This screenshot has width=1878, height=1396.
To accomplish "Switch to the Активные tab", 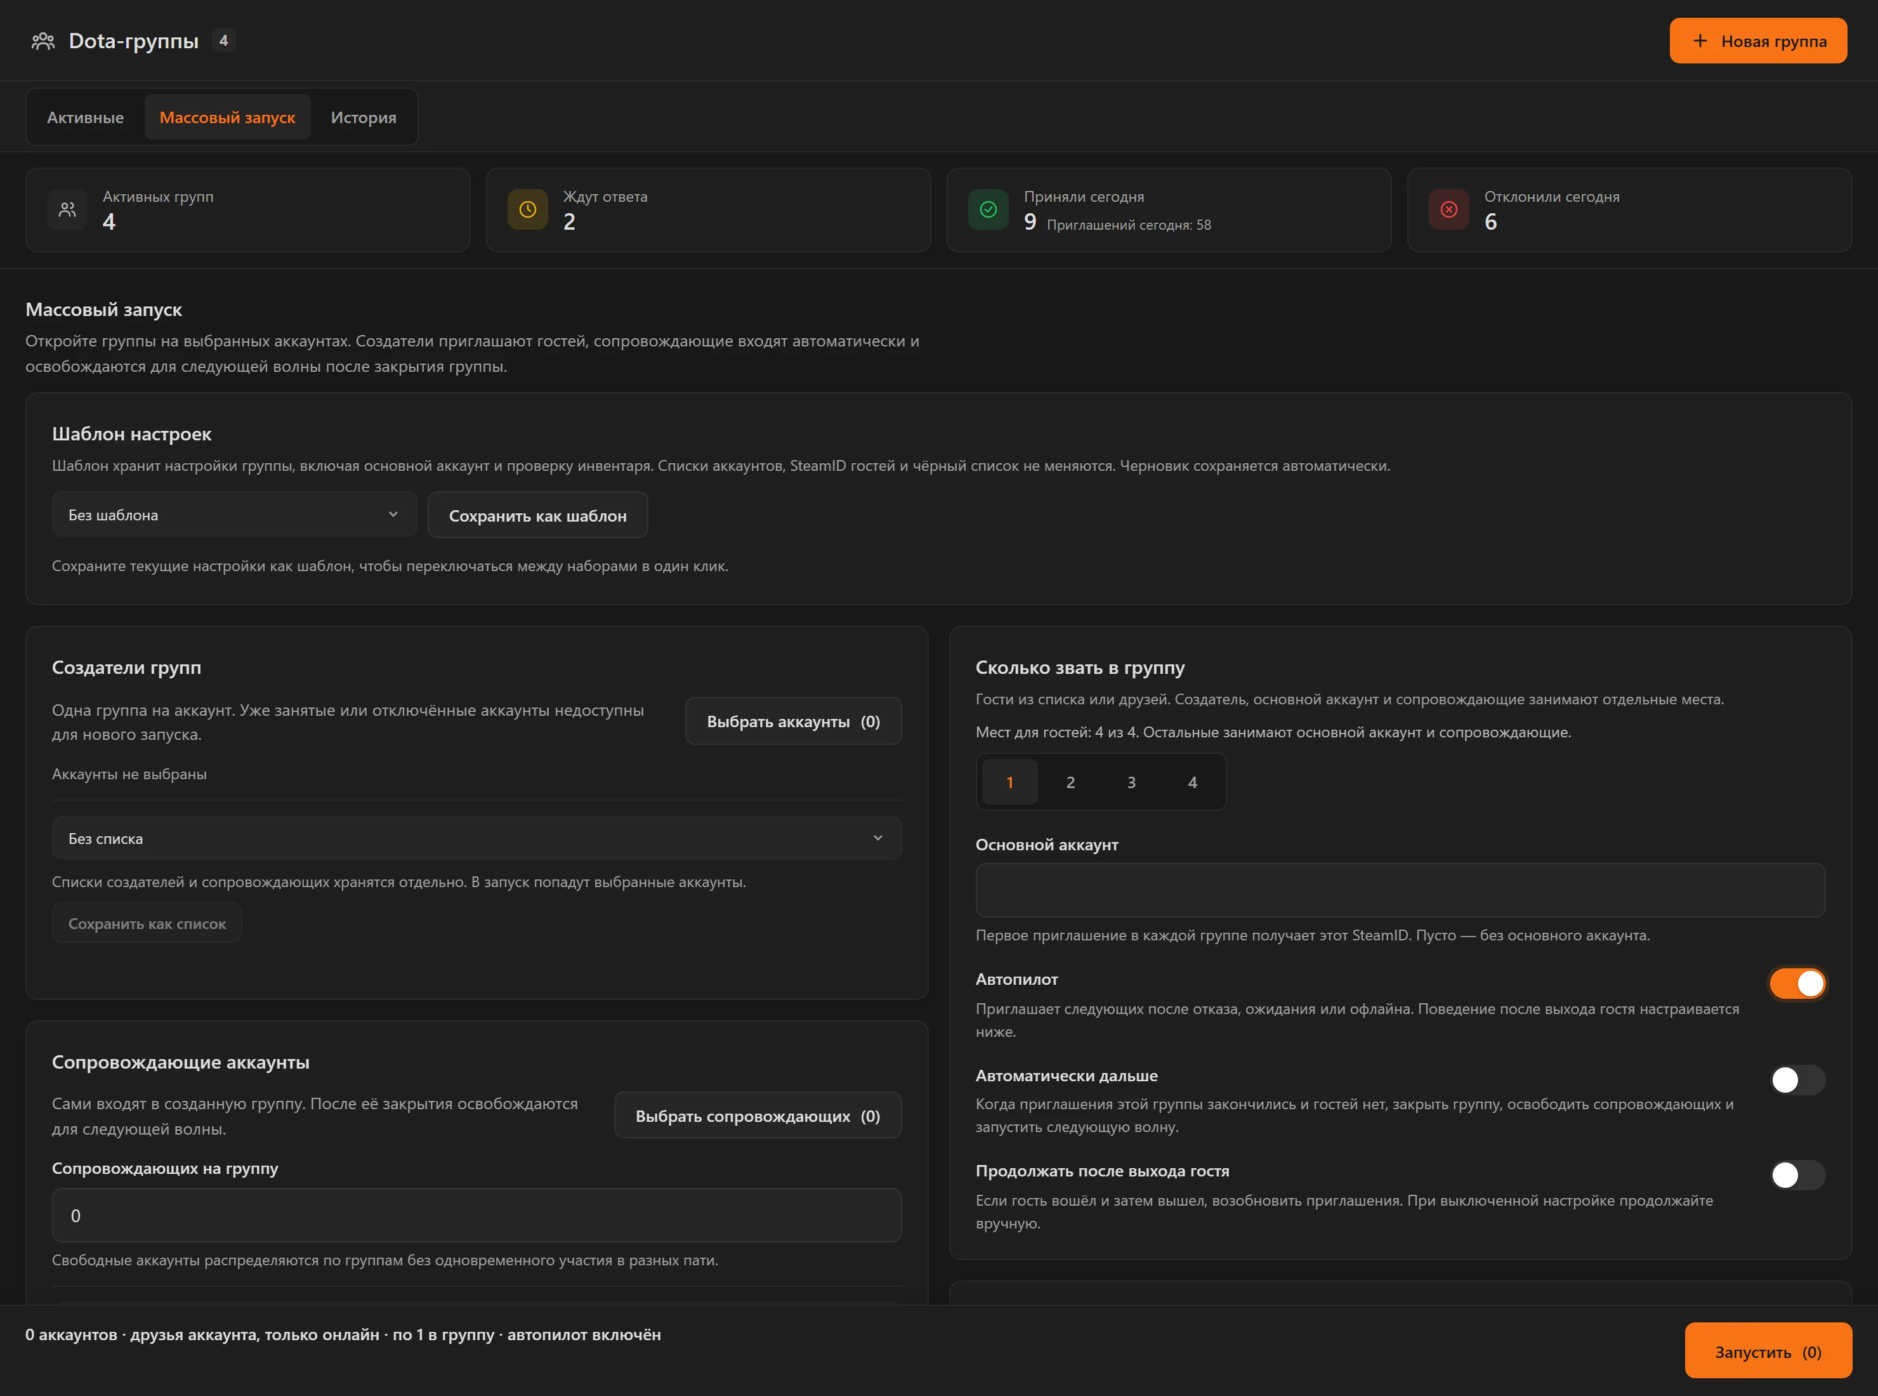I will (85, 117).
